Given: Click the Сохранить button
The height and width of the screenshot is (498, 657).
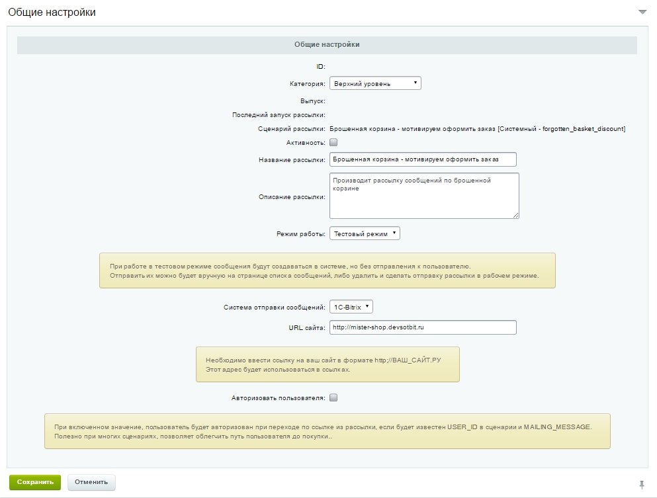Looking at the screenshot, I should coord(35,482).
